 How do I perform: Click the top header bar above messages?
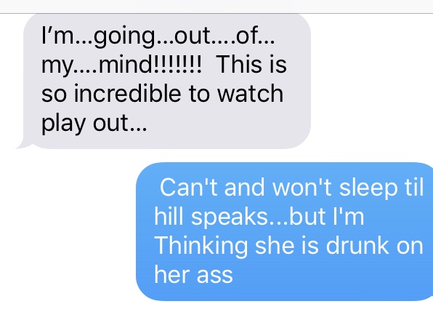point(216,7)
